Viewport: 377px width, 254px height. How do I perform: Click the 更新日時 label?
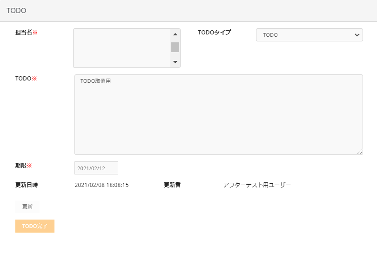tap(27, 185)
